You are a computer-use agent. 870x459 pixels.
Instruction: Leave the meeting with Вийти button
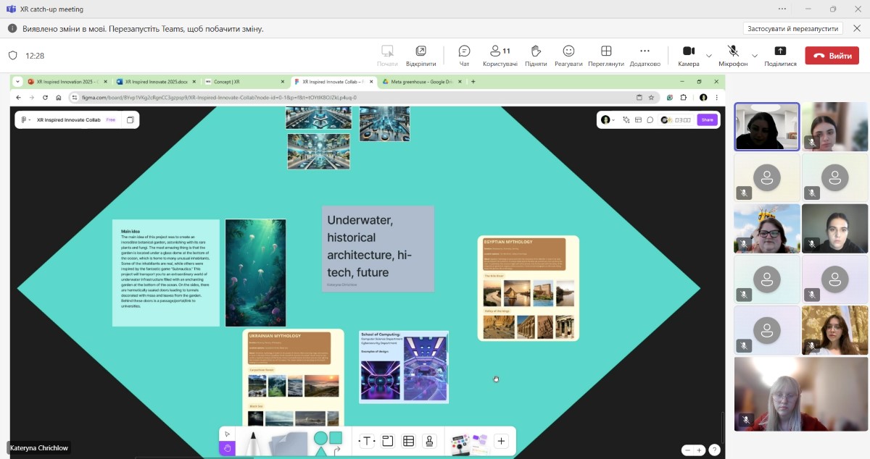point(832,56)
